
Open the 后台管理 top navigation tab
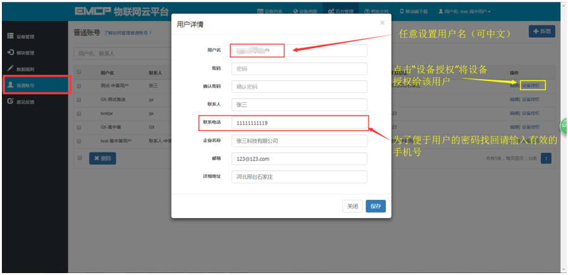click(340, 11)
